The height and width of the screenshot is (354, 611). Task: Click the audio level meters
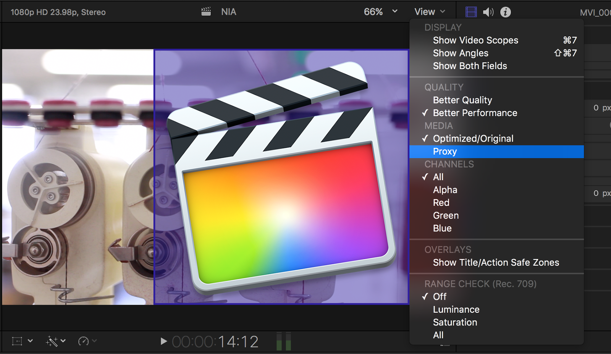[x=283, y=341]
